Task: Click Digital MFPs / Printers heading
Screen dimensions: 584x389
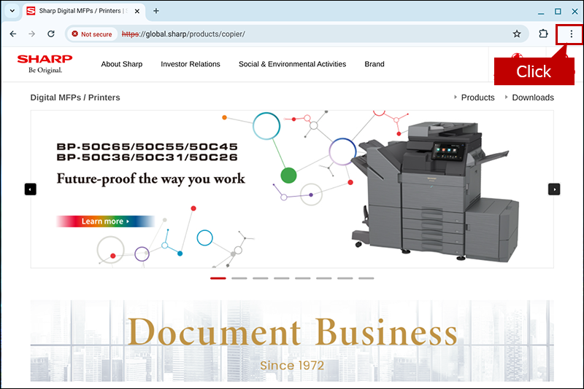Action: [75, 98]
